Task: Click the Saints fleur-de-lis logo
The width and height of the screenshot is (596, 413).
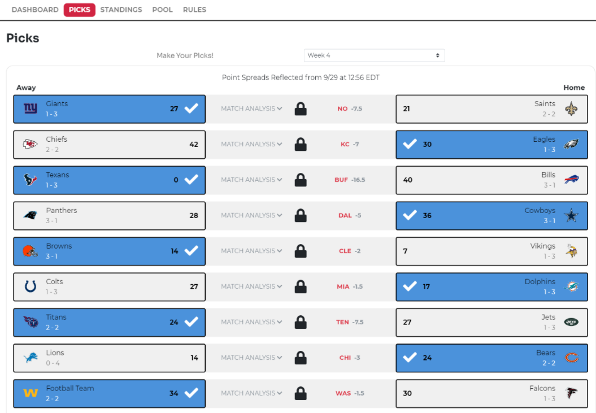Action: pyautogui.click(x=572, y=109)
